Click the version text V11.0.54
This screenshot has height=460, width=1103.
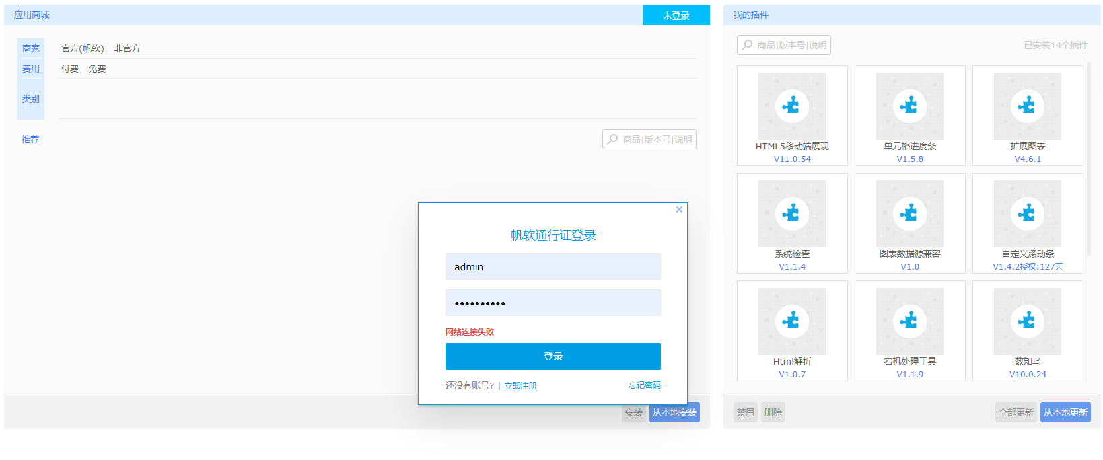pos(792,159)
